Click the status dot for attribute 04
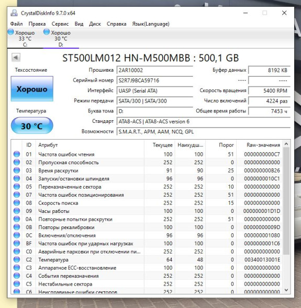 pos(17,178)
